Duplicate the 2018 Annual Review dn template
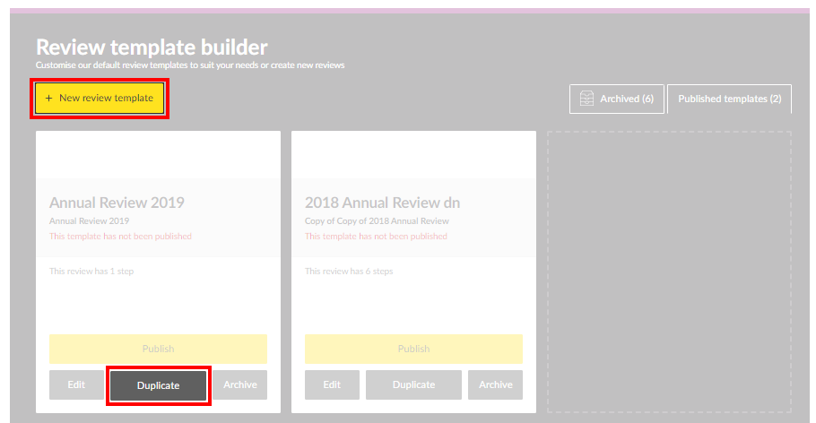This screenshot has width=816, height=423. (x=413, y=384)
